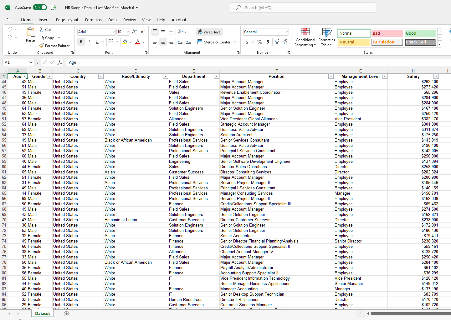Click Decrease Decimal icon
This screenshot has width=451, height=320.
tap(285, 42)
